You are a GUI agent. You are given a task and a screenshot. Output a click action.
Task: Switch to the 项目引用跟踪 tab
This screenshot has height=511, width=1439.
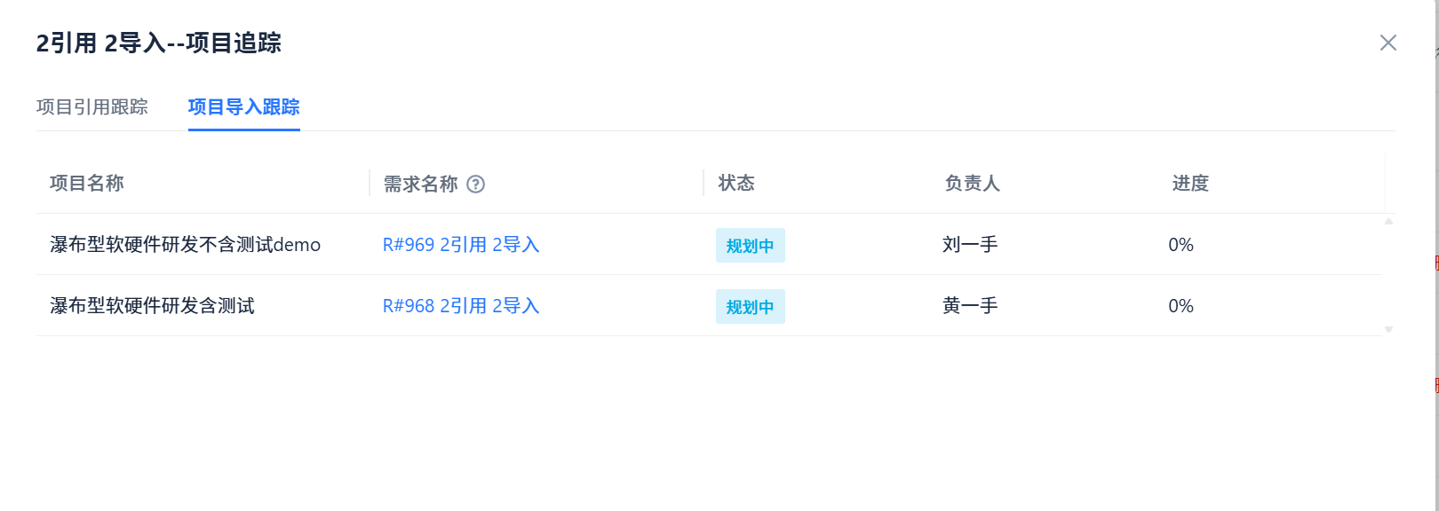click(x=95, y=106)
